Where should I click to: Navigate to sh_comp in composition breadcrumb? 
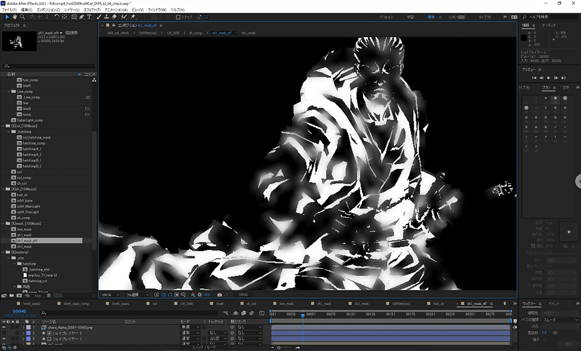click(196, 33)
